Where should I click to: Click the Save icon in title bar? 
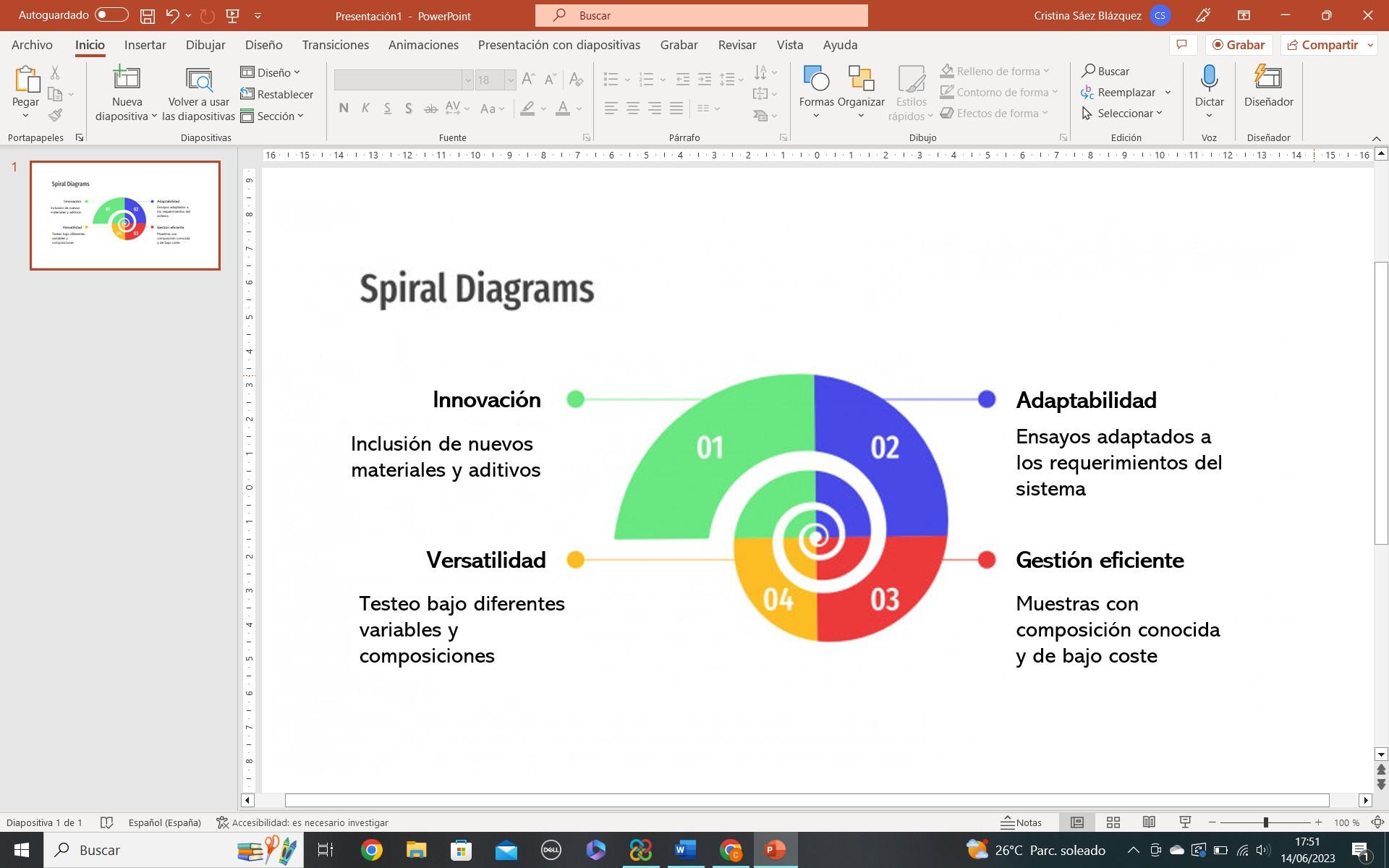tap(147, 15)
